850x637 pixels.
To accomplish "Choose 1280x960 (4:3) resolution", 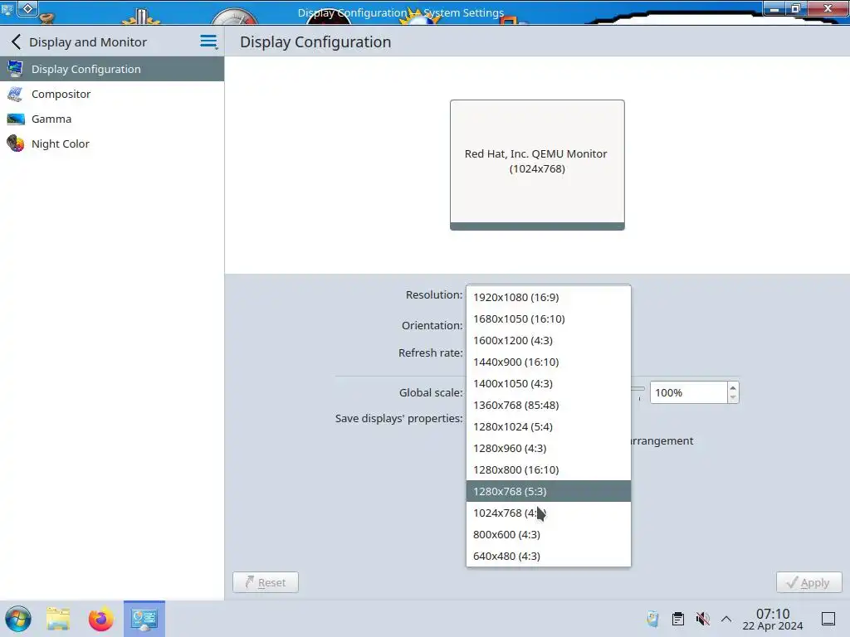I will pos(548,449).
